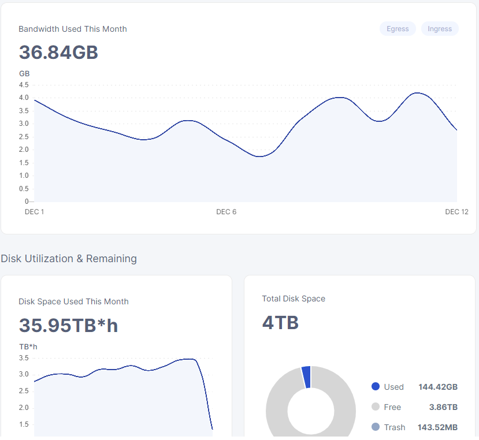Click the gray Free legend dot
The width and height of the screenshot is (479, 440).
pos(376,407)
